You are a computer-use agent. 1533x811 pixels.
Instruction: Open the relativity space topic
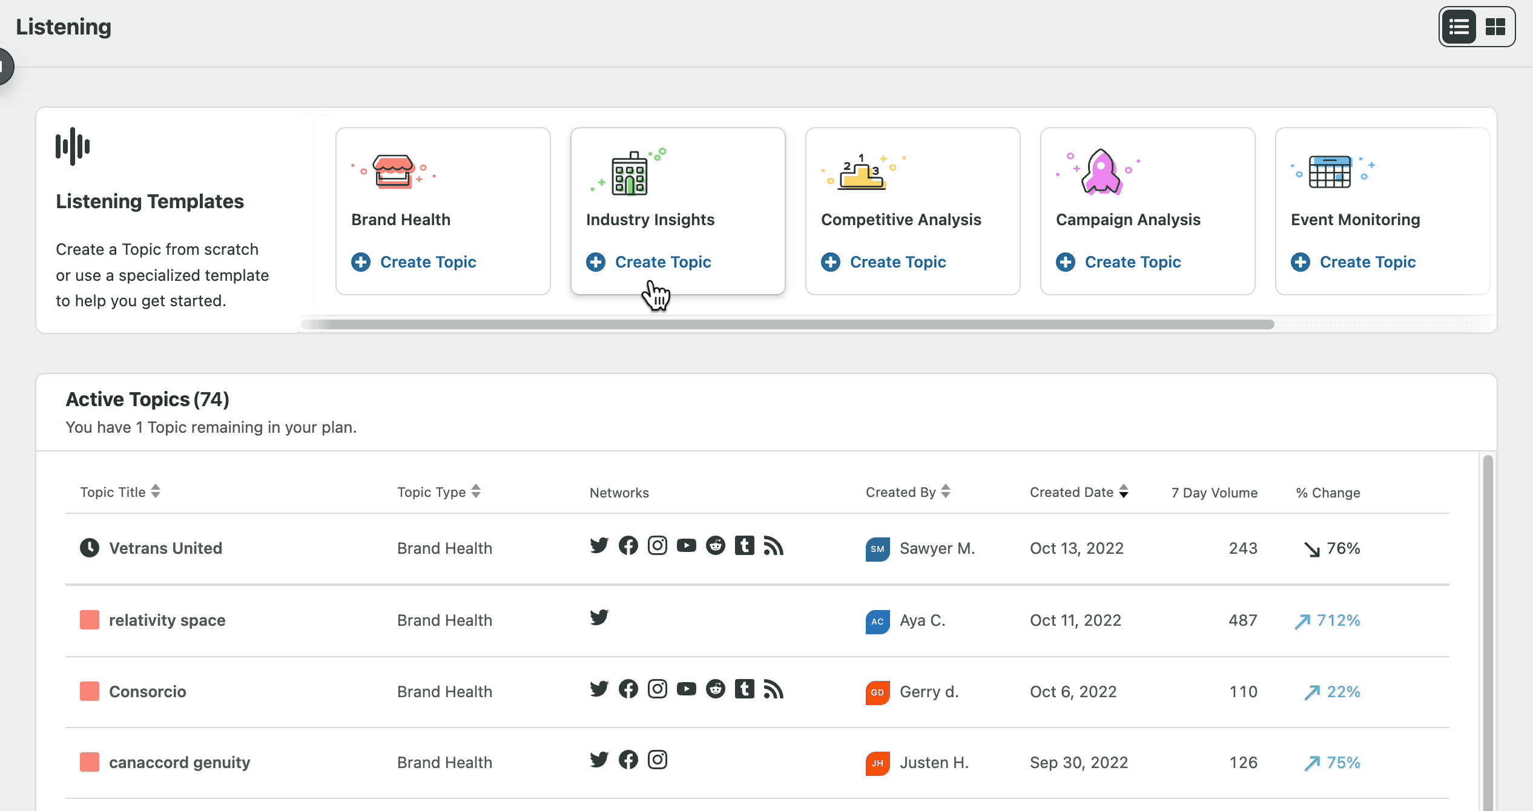coord(167,620)
